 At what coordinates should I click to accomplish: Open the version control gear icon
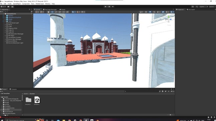pos(12,7)
